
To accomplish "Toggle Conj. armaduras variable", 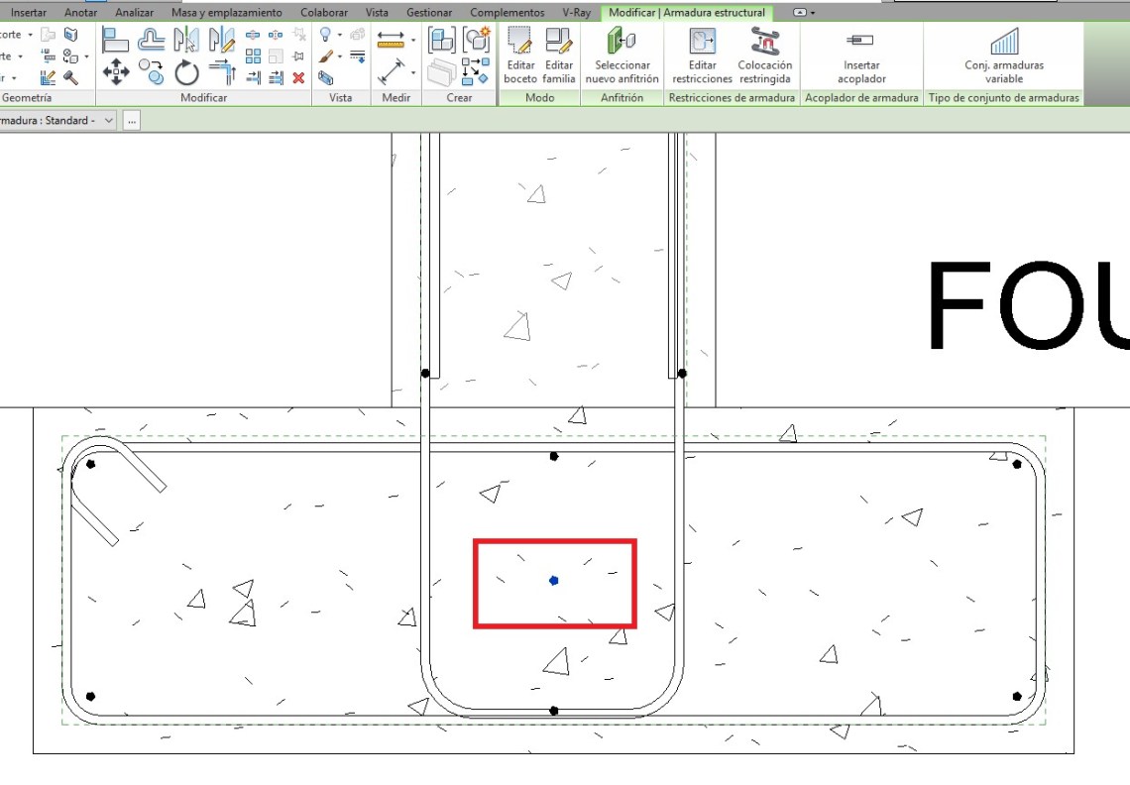I will point(1003,56).
